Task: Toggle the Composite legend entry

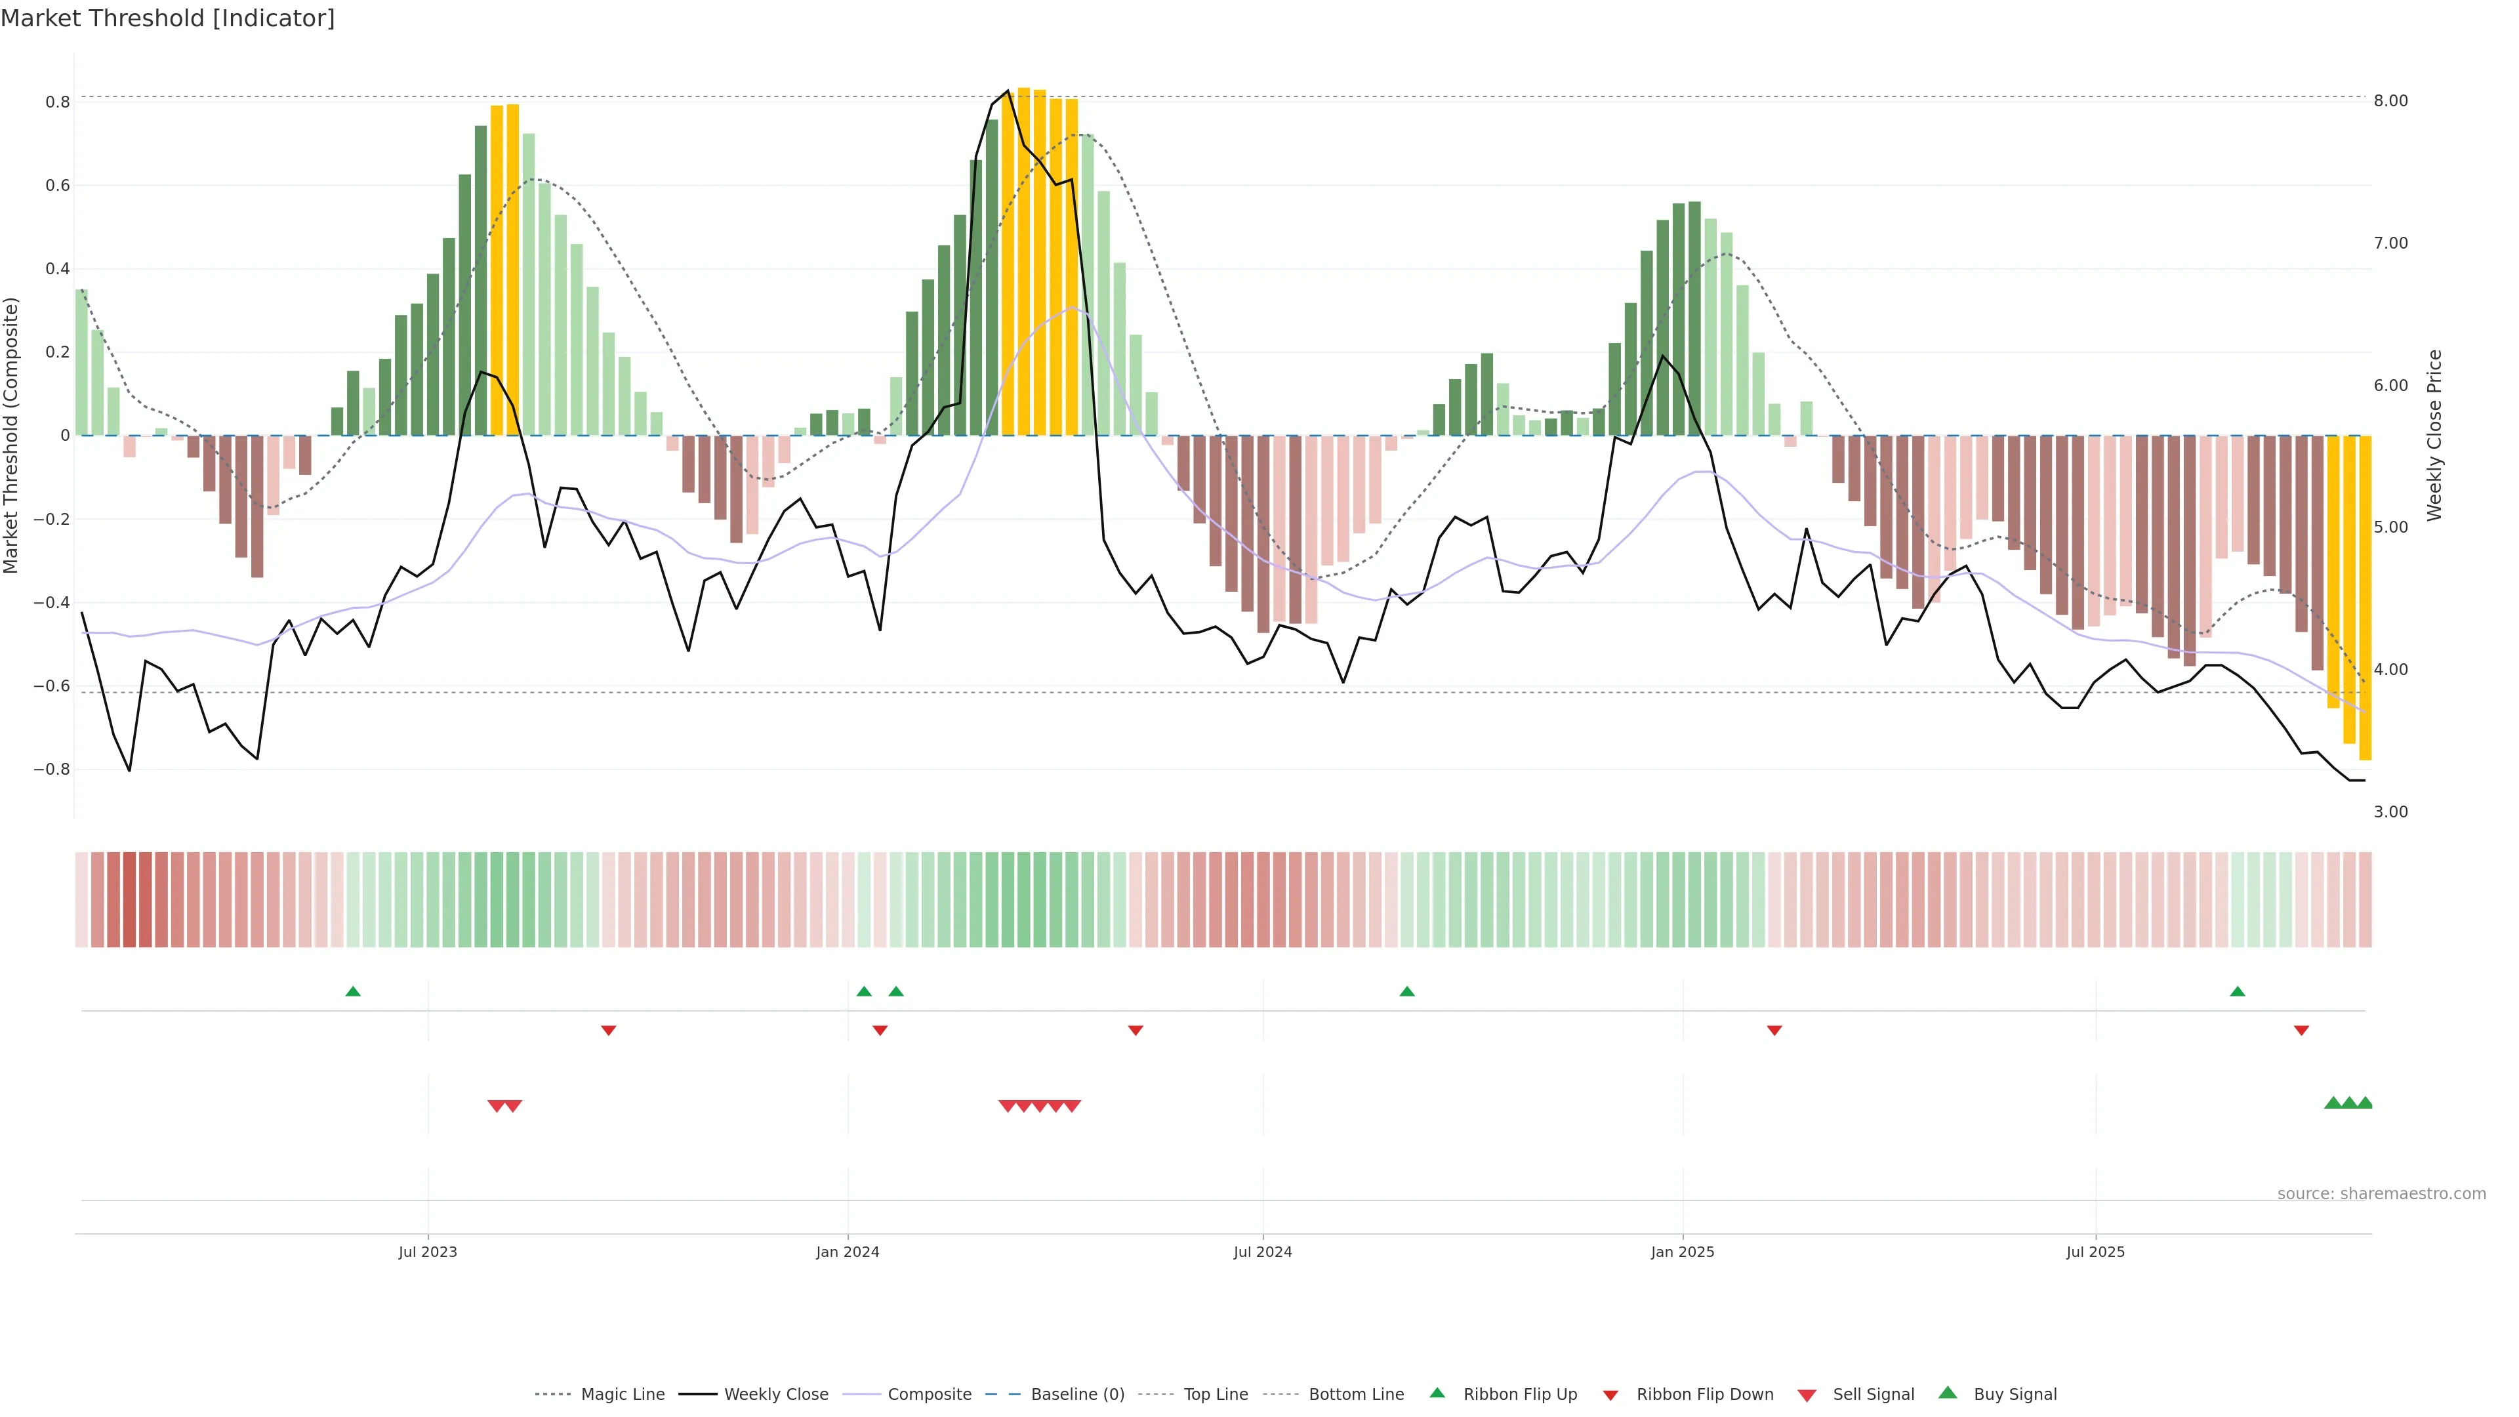Action: point(929,1395)
